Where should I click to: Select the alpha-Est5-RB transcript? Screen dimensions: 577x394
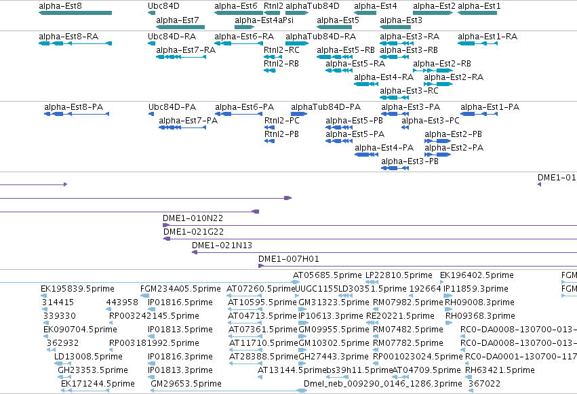click(x=336, y=57)
